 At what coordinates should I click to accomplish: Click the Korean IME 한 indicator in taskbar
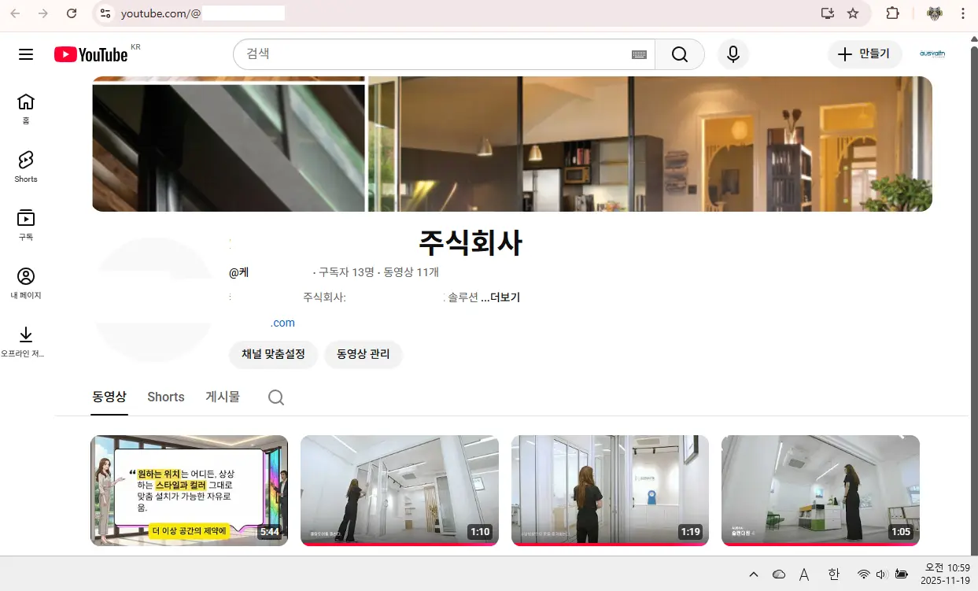point(833,574)
